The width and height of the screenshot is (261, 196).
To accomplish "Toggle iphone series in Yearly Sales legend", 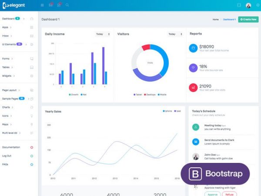I will click(x=167, y=111).
